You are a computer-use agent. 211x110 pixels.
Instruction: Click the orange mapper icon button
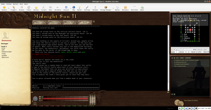point(172,50)
